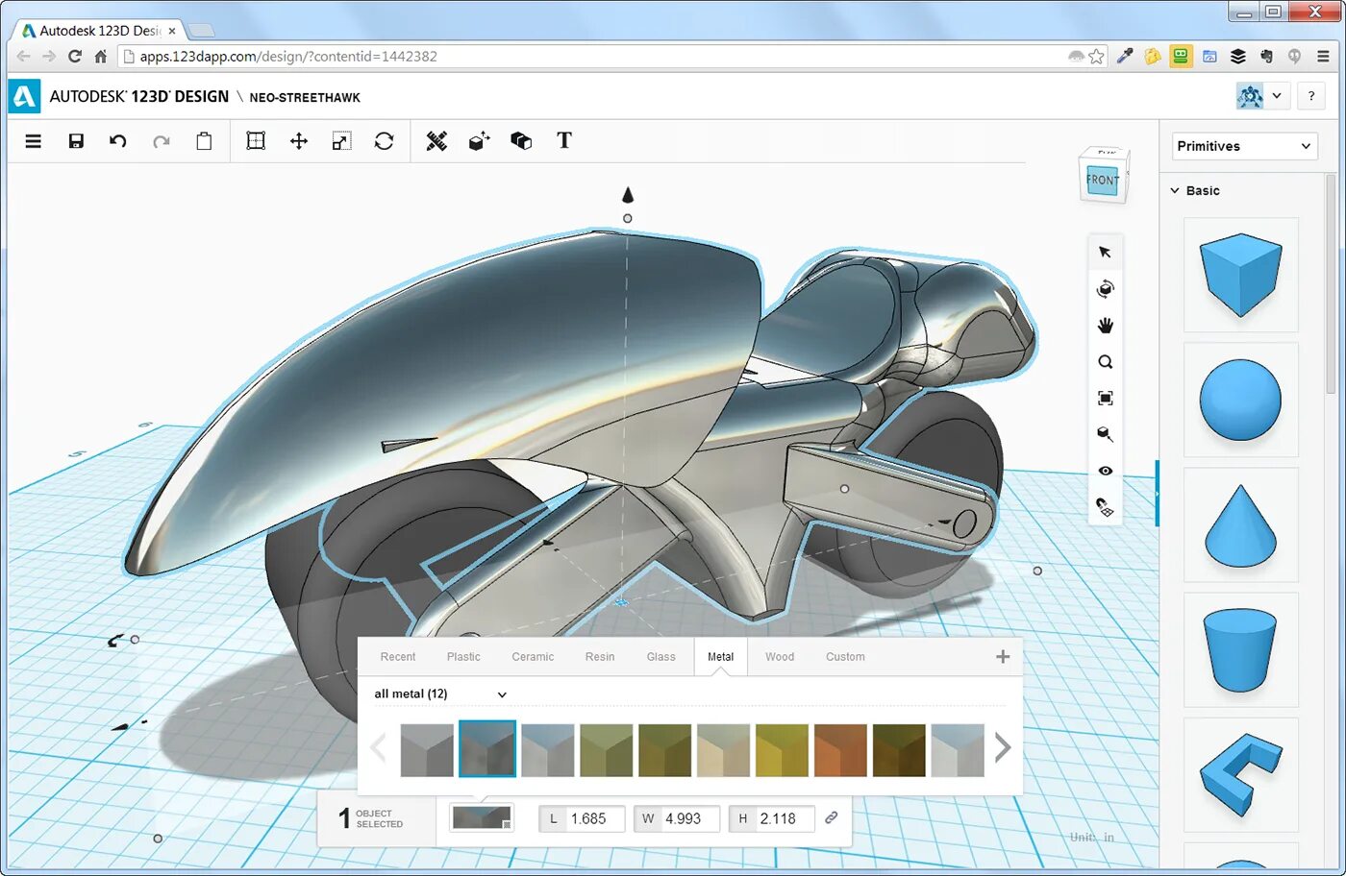The image size is (1346, 876).
Task: Toggle object visibility with the eye icon
Action: pos(1105,471)
